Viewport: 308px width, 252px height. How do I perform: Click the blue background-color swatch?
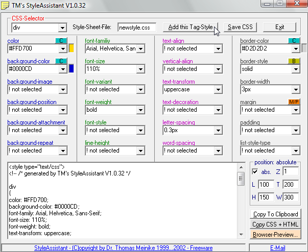pyautogui.click(x=72, y=69)
